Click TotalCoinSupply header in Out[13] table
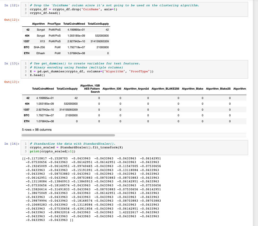 (x=67, y=89)
